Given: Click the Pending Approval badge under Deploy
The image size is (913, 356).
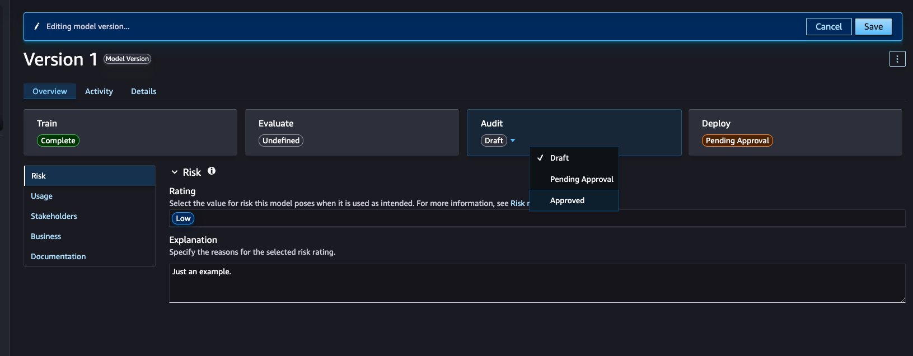Looking at the screenshot, I should pos(737,140).
